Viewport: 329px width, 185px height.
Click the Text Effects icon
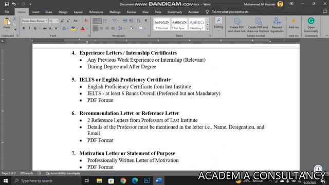pos(64,28)
